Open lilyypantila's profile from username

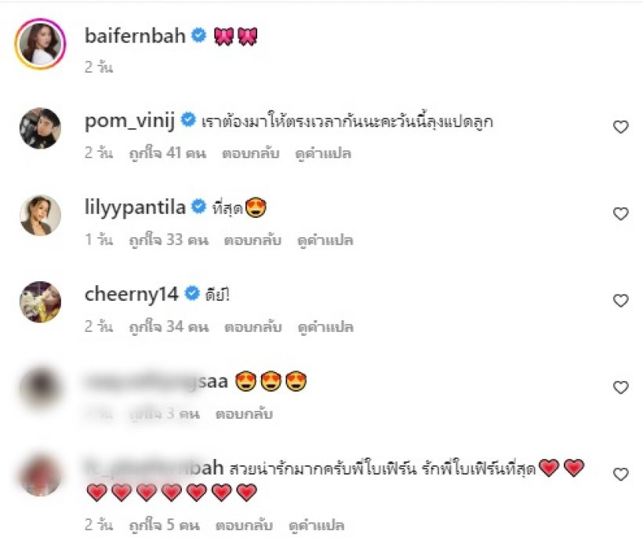coord(135,208)
